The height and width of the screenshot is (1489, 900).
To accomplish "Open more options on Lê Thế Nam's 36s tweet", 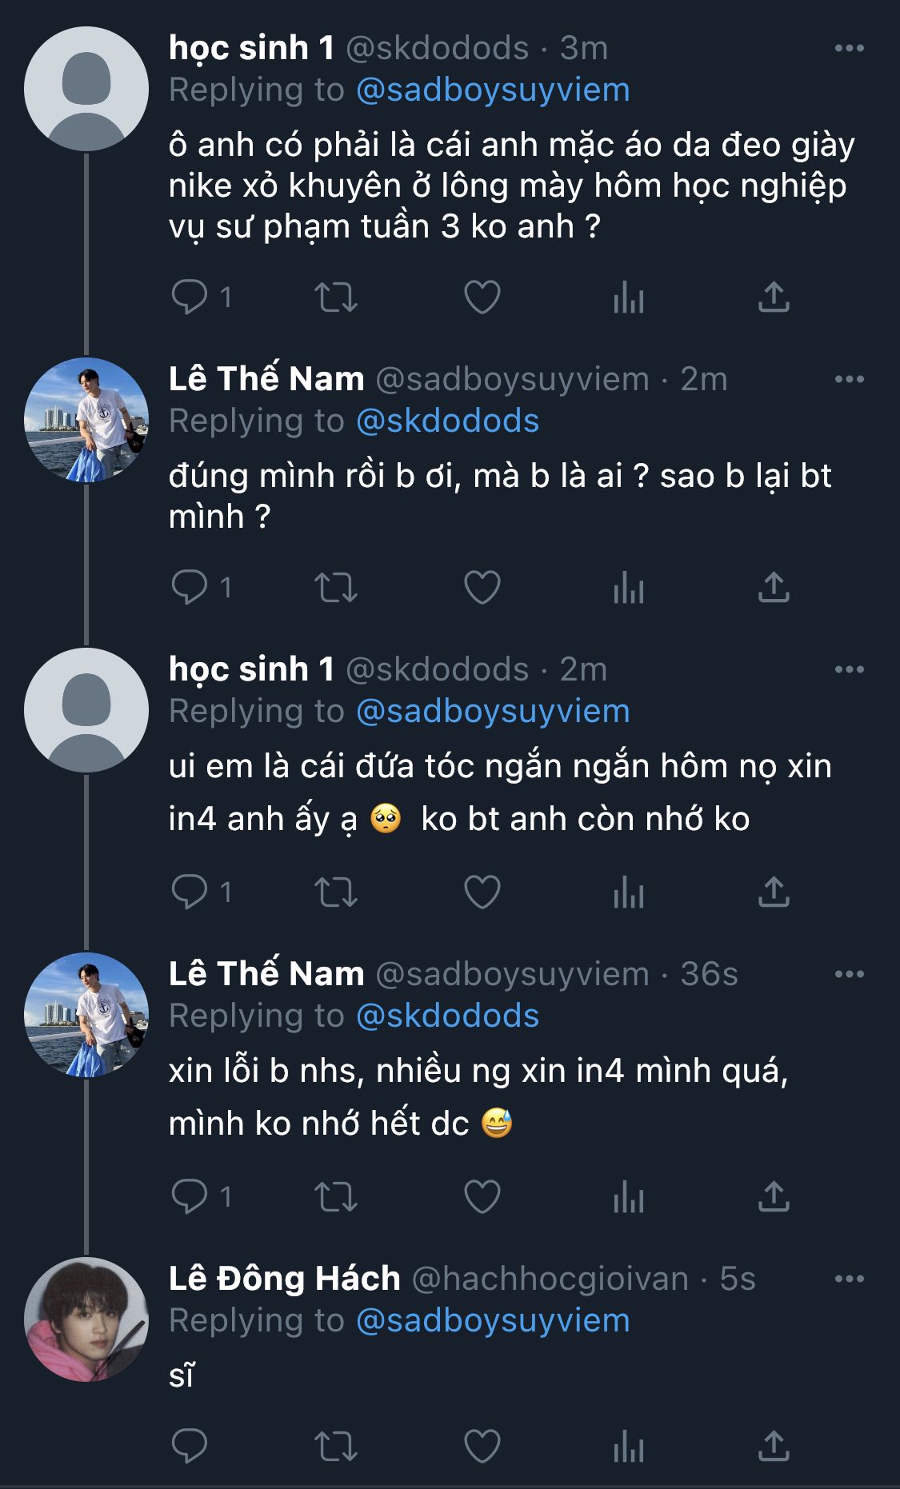I will click(849, 974).
